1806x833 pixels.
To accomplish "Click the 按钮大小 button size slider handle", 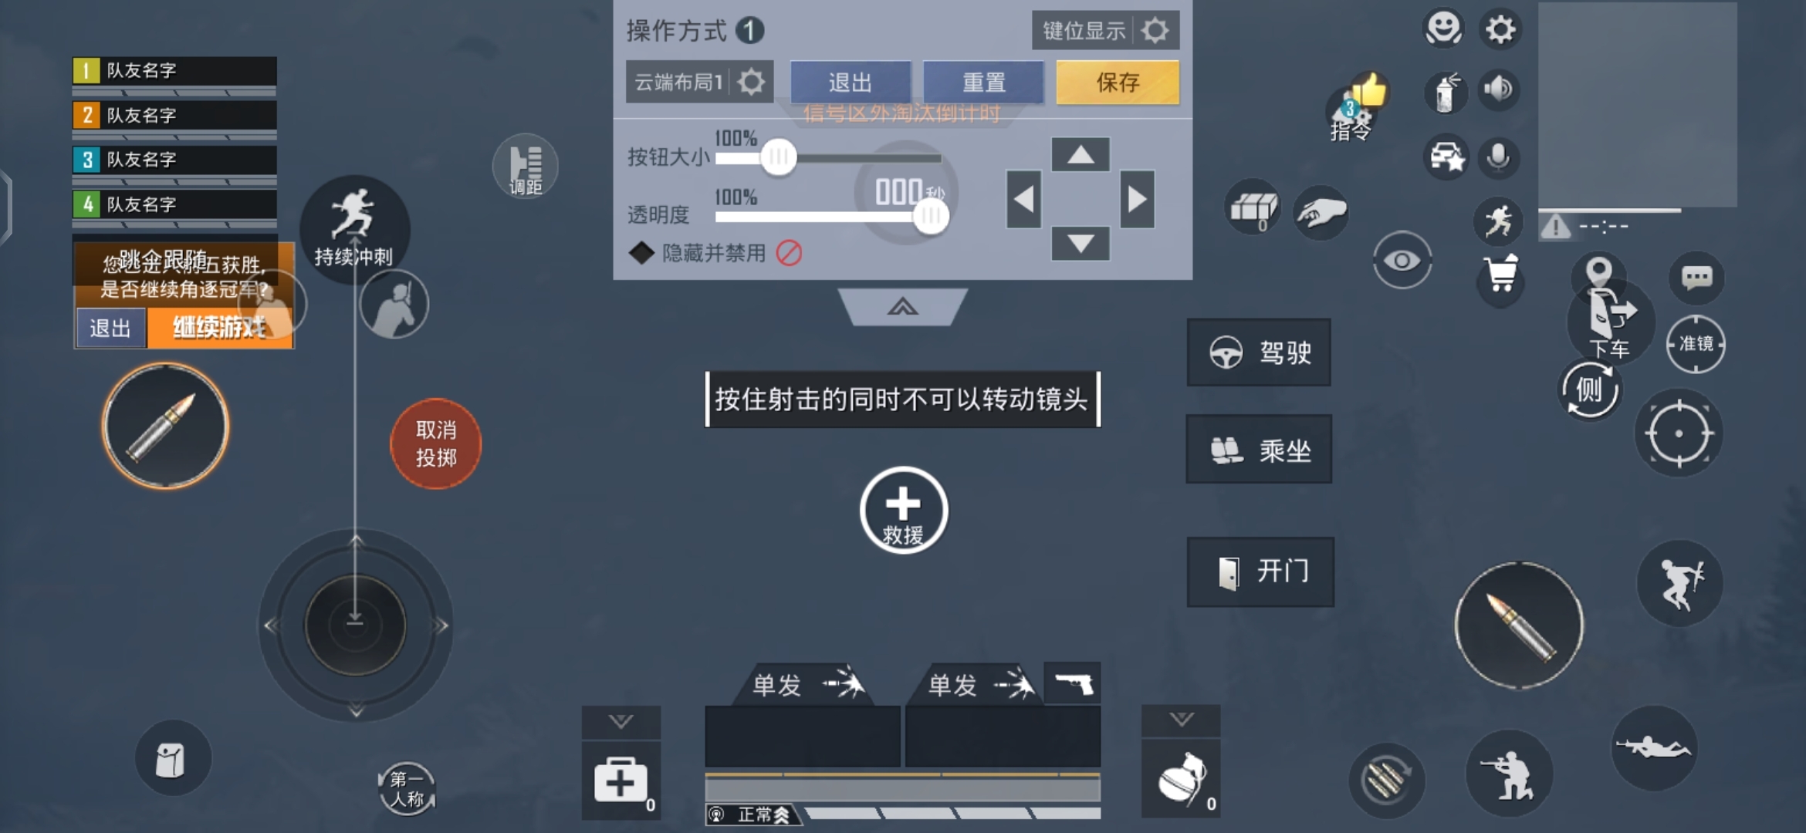I will (x=778, y=157).
